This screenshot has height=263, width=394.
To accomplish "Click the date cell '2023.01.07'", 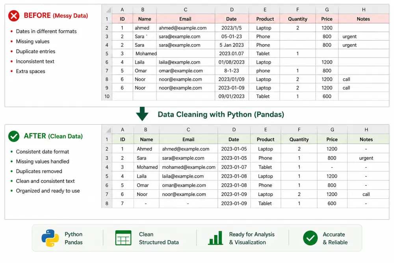I will tap(231, 54).
